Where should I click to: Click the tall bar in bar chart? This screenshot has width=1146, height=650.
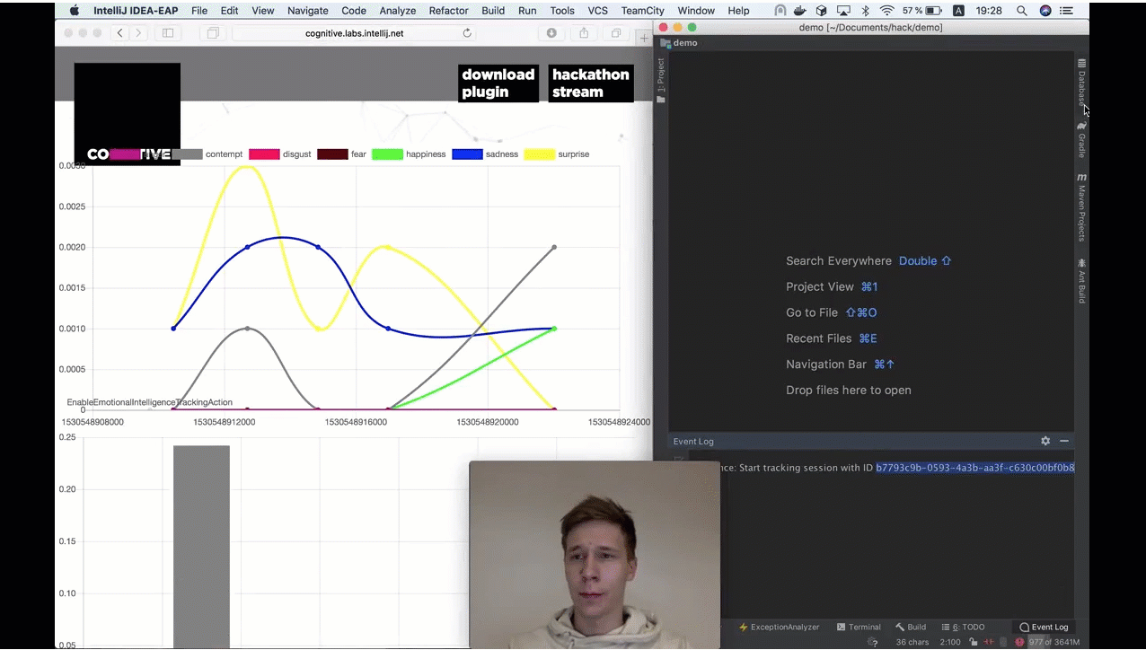201,546
